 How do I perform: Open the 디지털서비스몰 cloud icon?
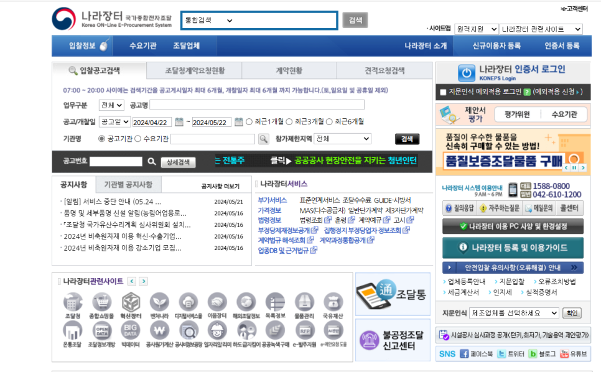[188, 302]
